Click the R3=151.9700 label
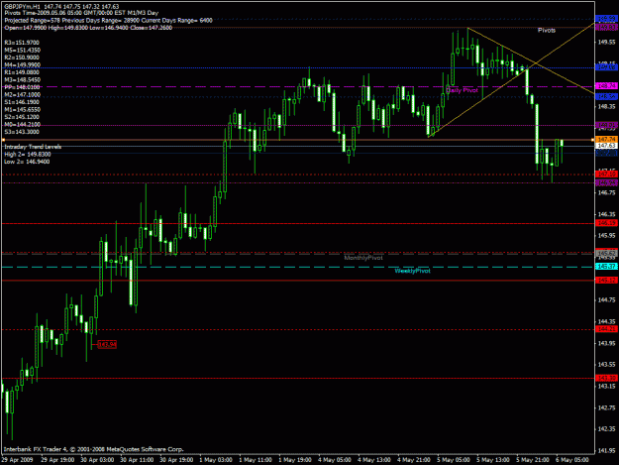This screenshot has width=619, height=465. point(22,43)
